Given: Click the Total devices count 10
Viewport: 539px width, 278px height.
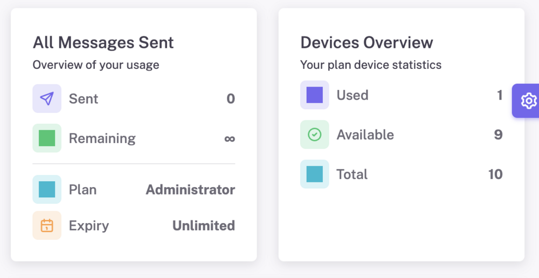Looking at the screenshot, I should tap(495, 174).
